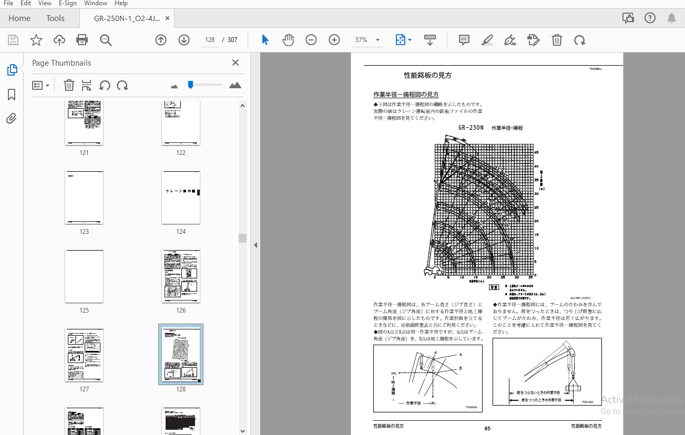
Task: Go to previous page with up arrow
Action: [161, 40]
